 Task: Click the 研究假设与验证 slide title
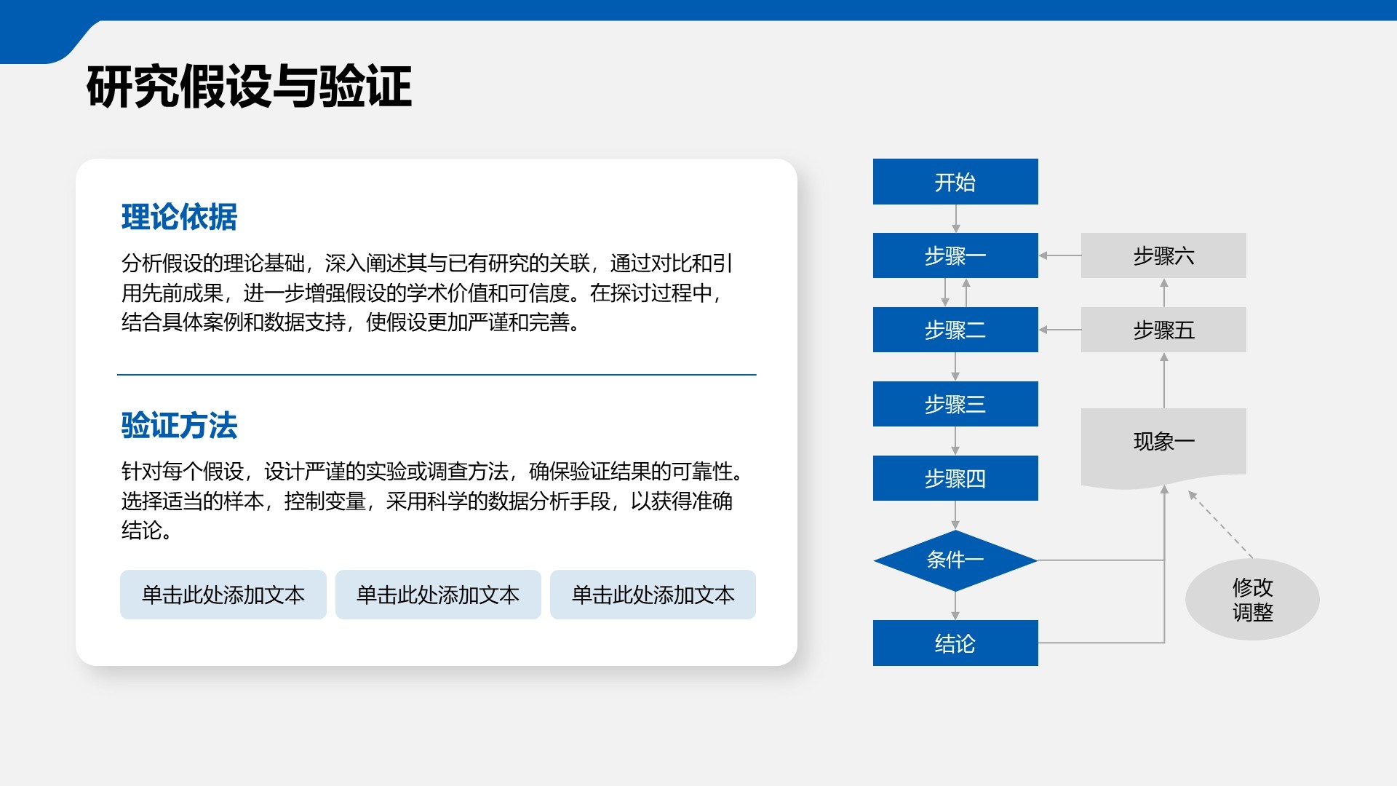[249, 87]
